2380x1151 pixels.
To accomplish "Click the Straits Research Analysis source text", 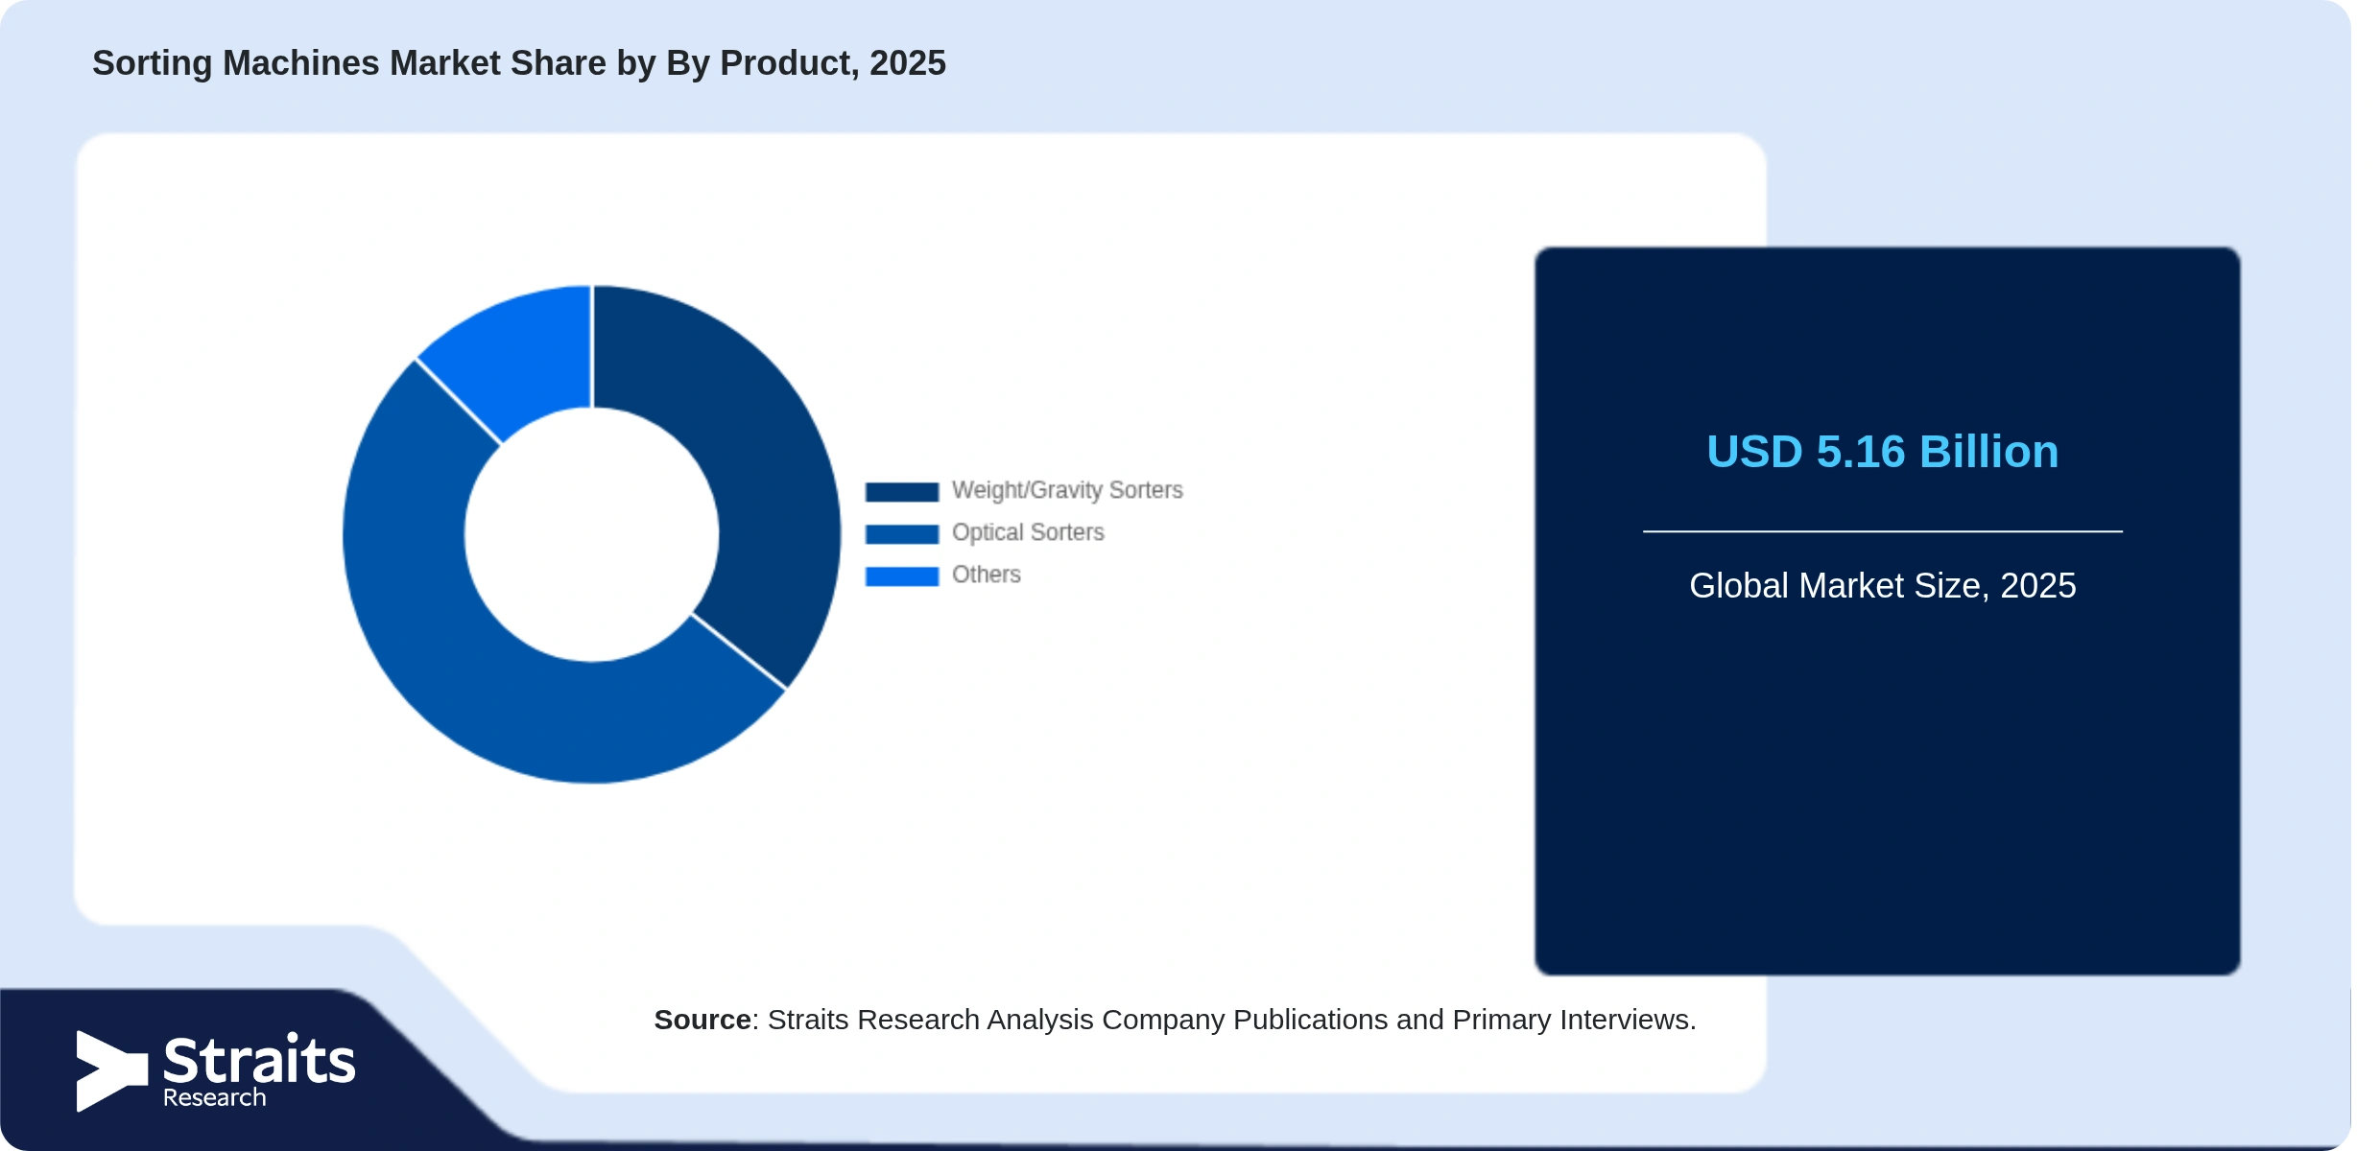I will point(1232,1020).
